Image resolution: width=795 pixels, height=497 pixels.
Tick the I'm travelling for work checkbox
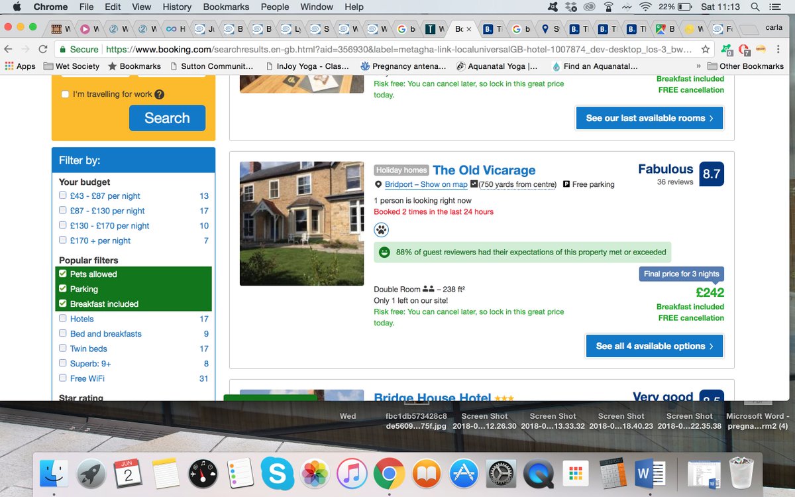click(x=65, y=94)
